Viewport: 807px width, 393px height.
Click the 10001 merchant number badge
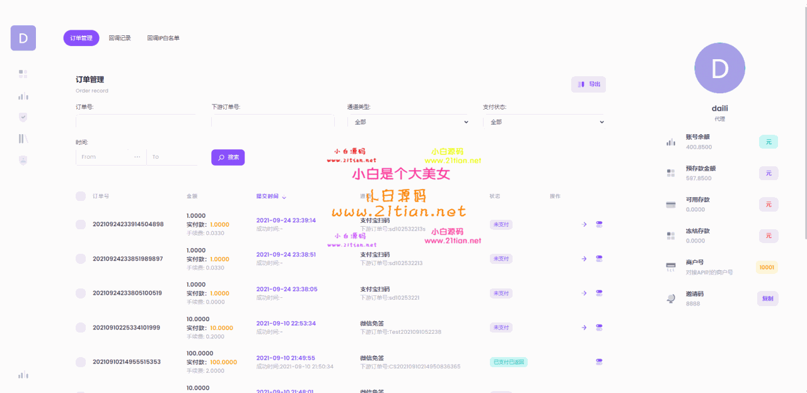coord(767,267)
